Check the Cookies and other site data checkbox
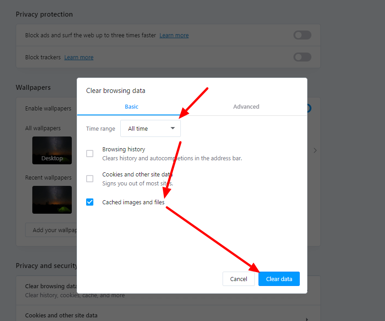385x321 pixels. pos(90,179)
